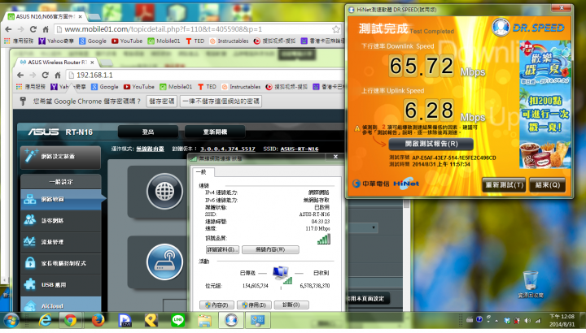This screenshot has width=586, height=333.
Task: Select the 一般 tab in the wireless status dialog
Action: tap(202, 172)
